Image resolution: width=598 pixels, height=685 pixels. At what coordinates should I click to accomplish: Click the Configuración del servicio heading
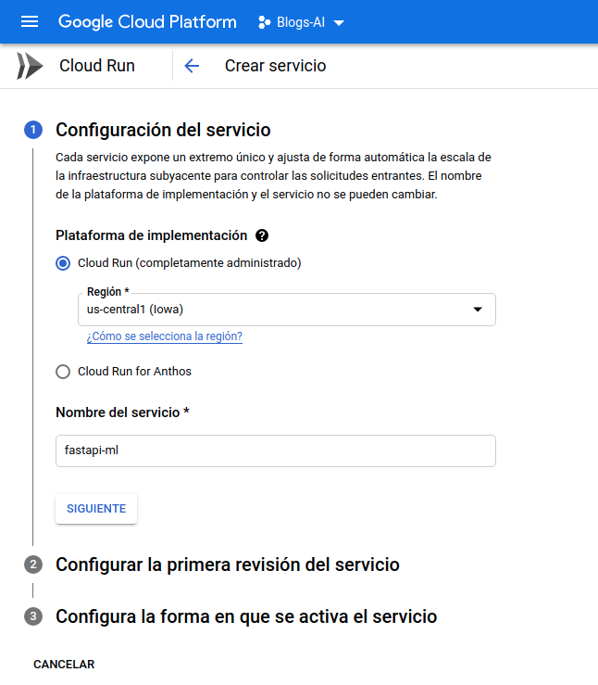(x=163, y=130)
